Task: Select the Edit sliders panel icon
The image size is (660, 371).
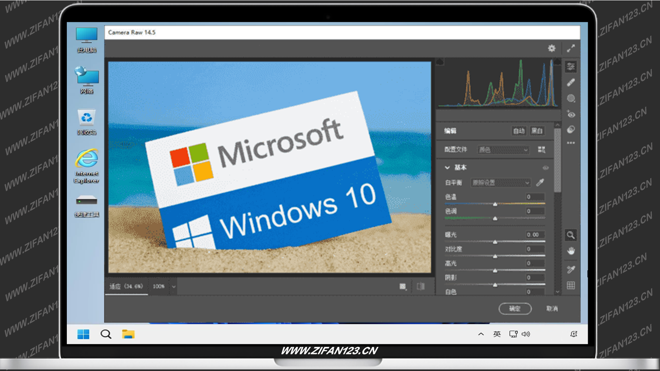Action: pyautogui.click(x=571, y=67)
